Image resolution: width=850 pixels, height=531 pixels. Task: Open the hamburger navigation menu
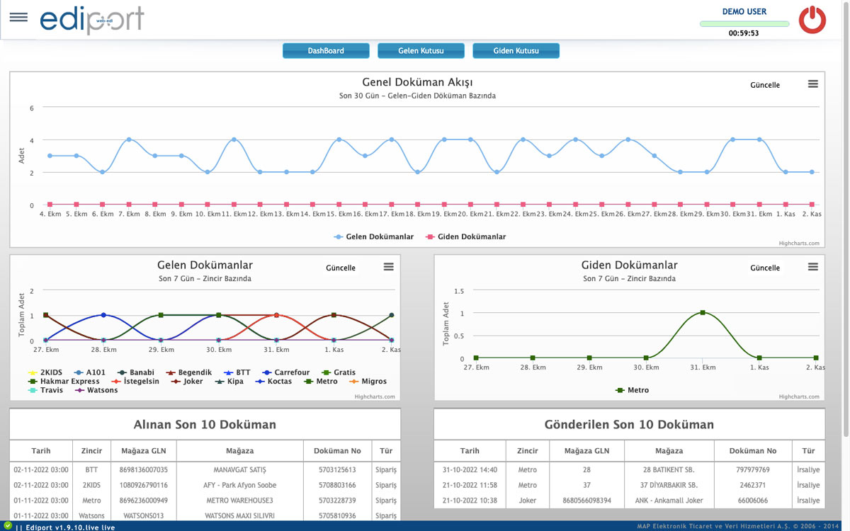pos(18,17)
